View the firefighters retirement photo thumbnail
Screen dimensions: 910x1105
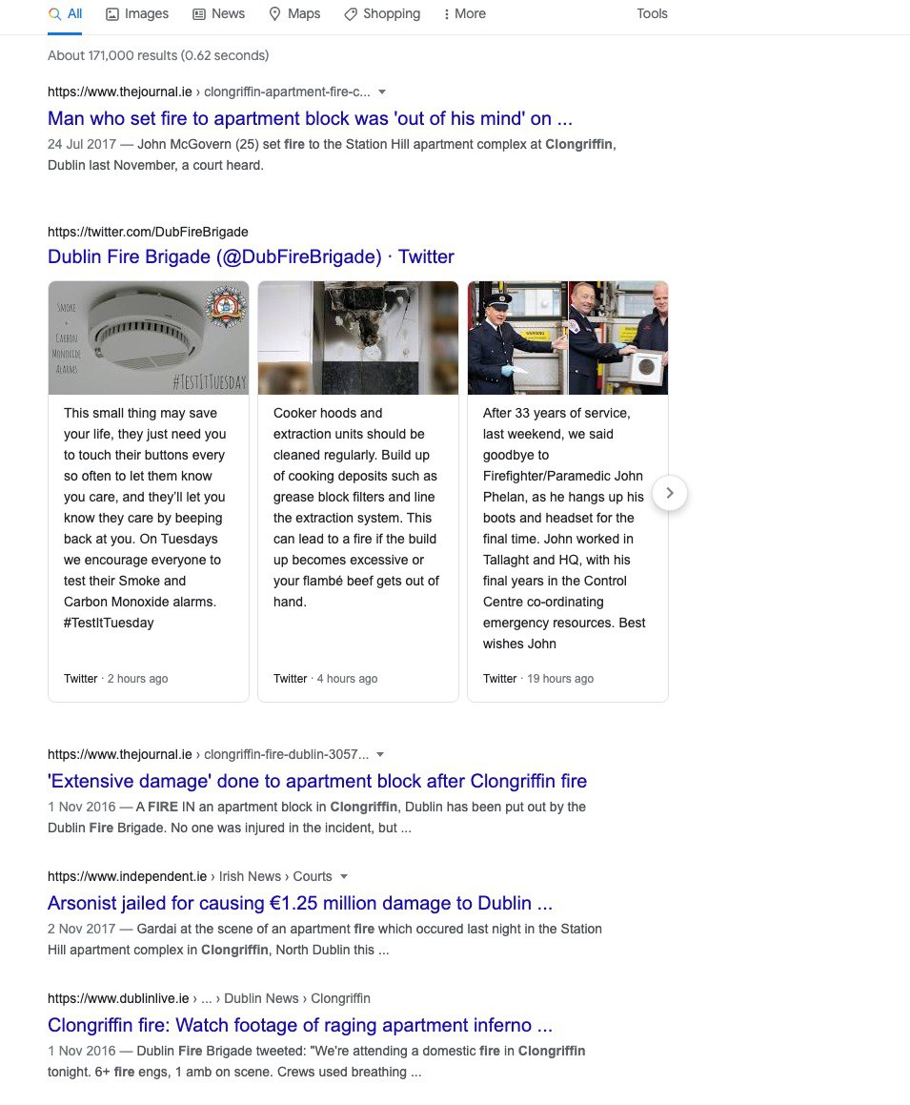pos(568,338)
